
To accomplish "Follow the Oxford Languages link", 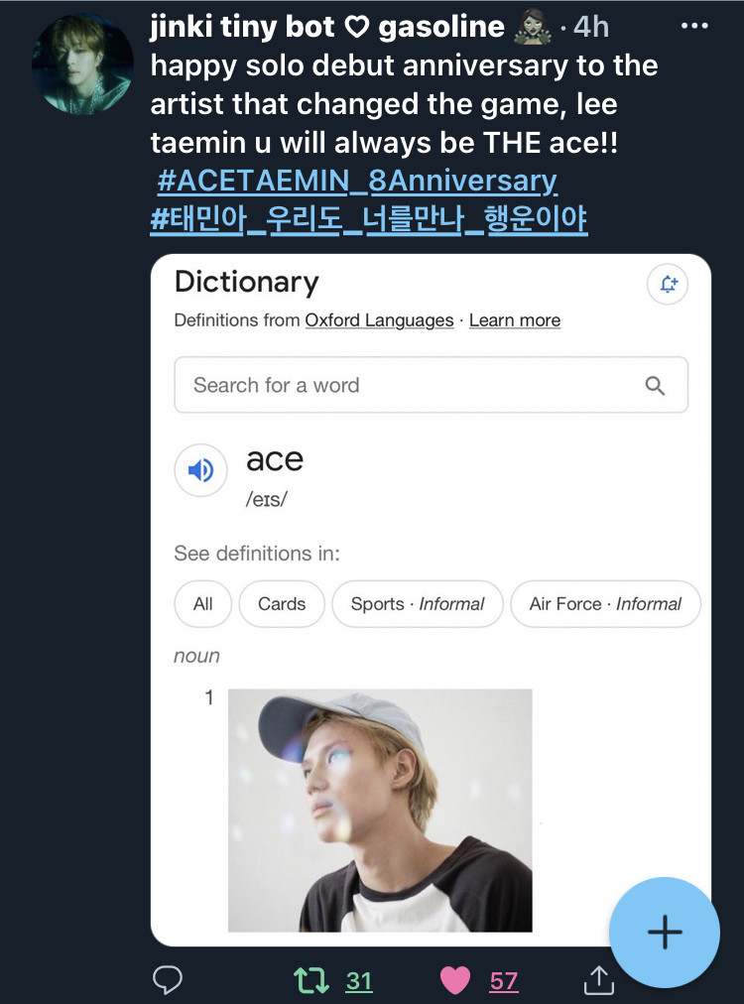I will 379,320.
